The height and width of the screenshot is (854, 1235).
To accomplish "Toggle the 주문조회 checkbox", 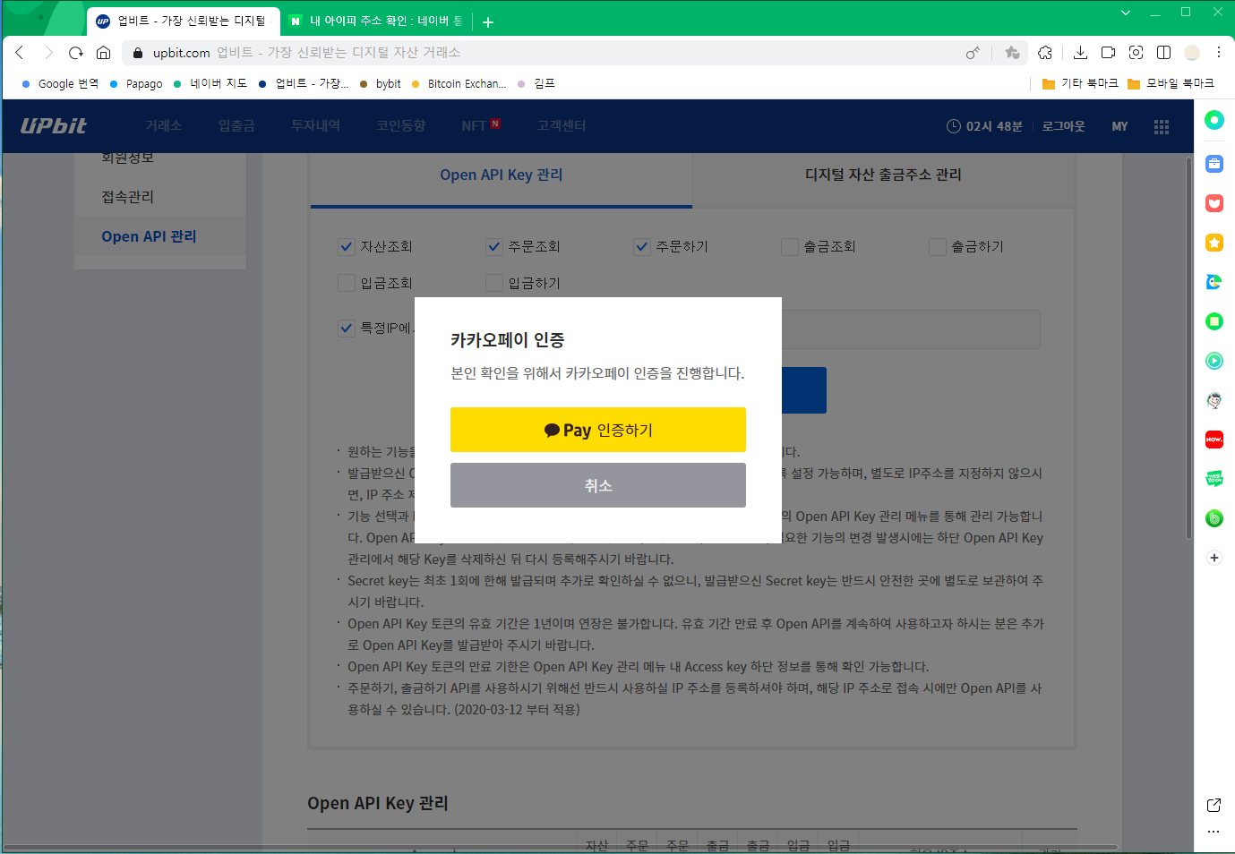I will [x=494, y=247].
